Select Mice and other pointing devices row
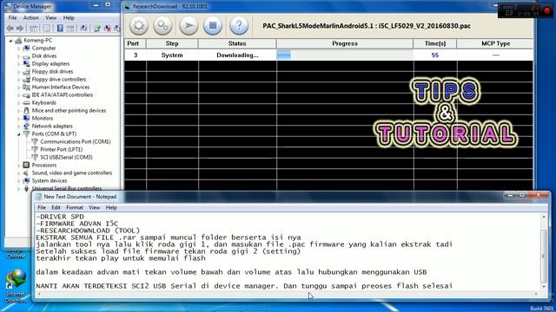Image resolution: width=556 pixels, height=312 pixels. click(x=64, y=110)
